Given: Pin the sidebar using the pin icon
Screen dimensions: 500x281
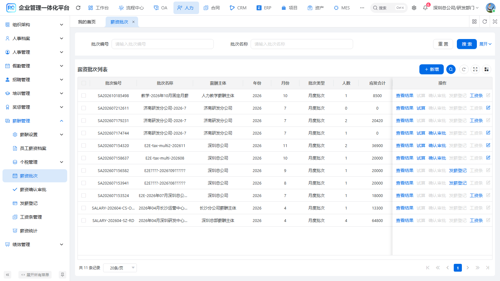Looking at the screenshot, I should [x=62, y=275].
